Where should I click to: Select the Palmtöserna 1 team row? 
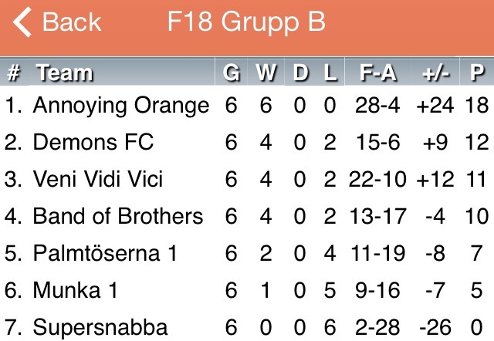pos(247,254)
